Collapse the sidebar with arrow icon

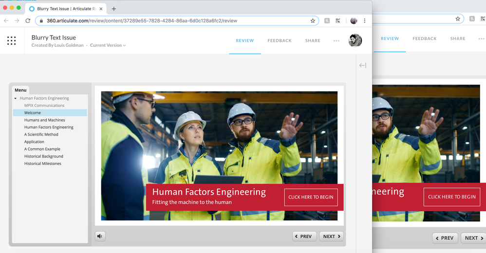point(362,65)
